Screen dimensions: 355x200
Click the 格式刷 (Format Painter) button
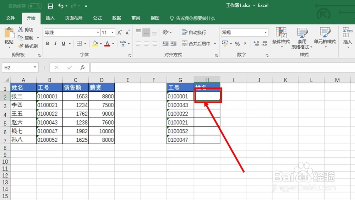pos(28,46)
